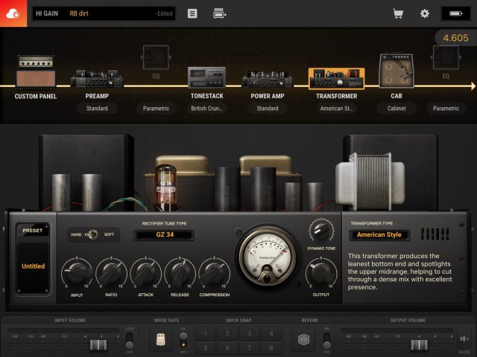The width and height of the screenshot is (477, 357).
Task: Expand the British Crunch tonestack type selector
Action: [x=207, y=109]
